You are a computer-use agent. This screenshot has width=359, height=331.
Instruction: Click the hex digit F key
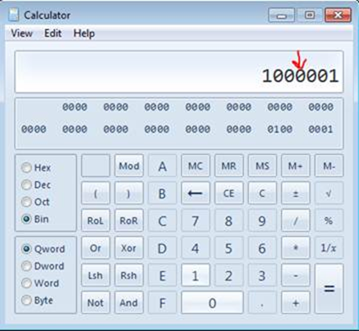pos(163,302)
